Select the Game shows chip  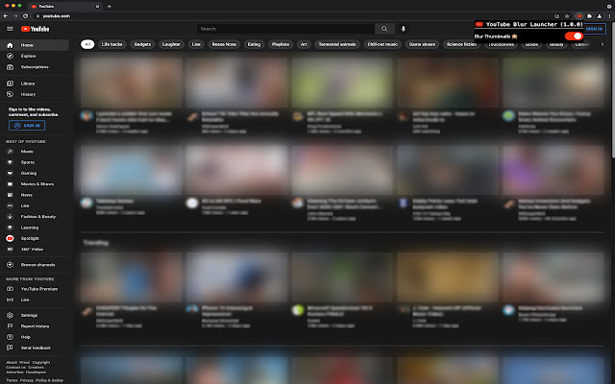tap(422, 44)
